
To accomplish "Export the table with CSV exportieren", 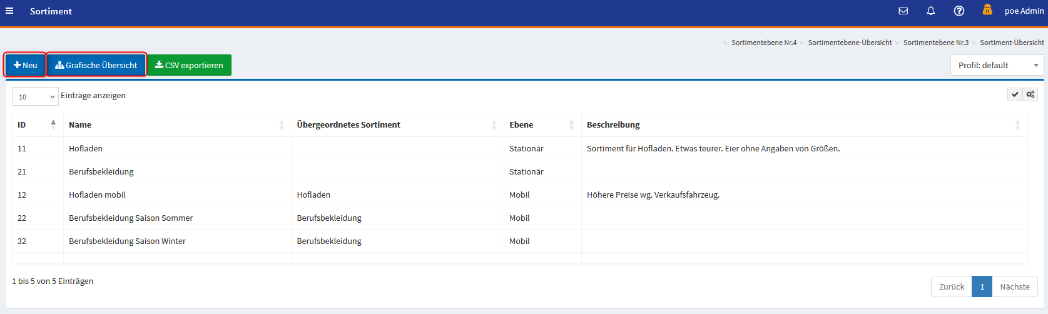I will coord(189,65).
